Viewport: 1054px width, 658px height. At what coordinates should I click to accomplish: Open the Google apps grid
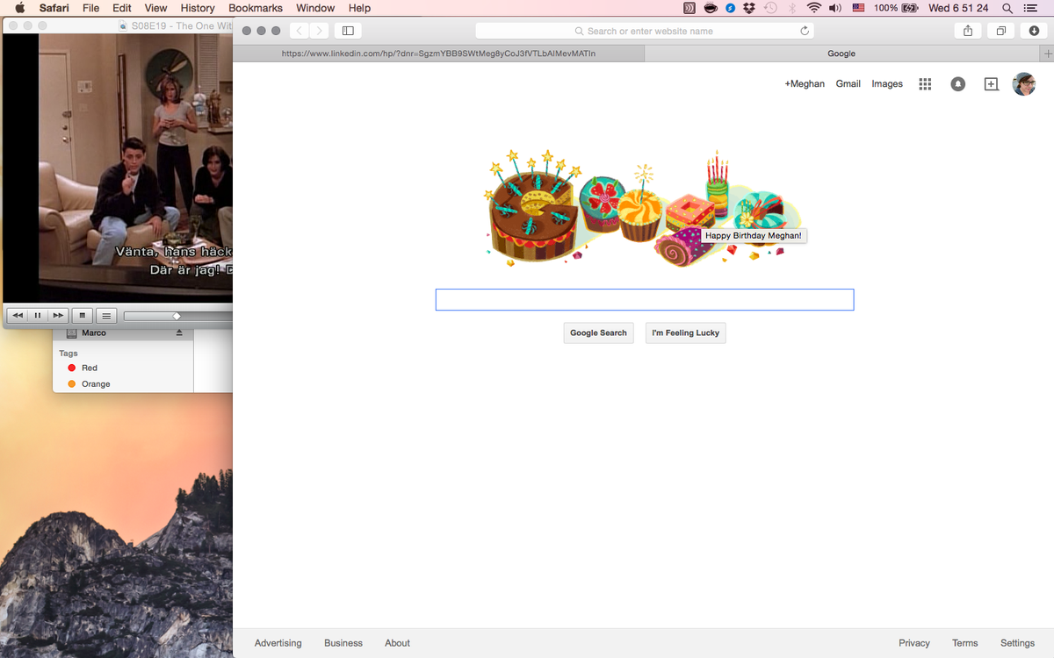[x=925, y=84]
